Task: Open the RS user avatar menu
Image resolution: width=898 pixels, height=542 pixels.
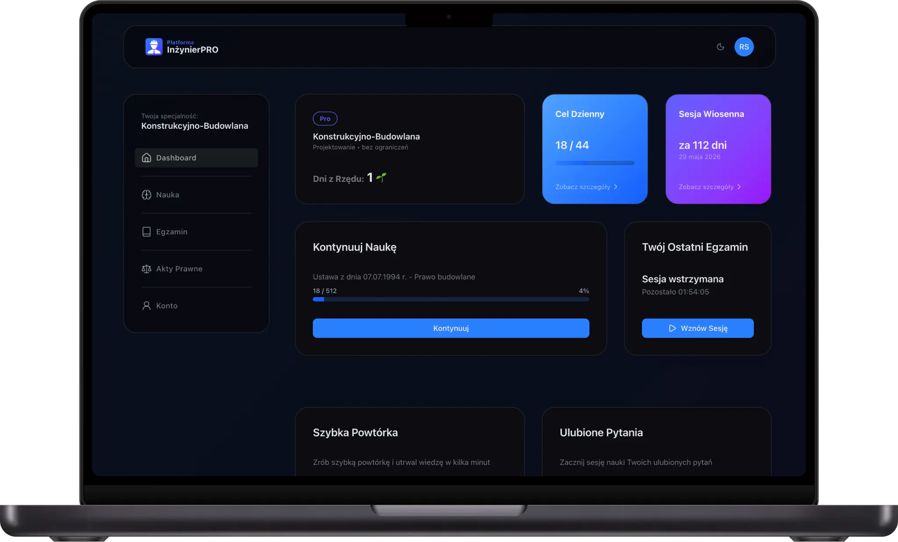Action: [744, 47]
